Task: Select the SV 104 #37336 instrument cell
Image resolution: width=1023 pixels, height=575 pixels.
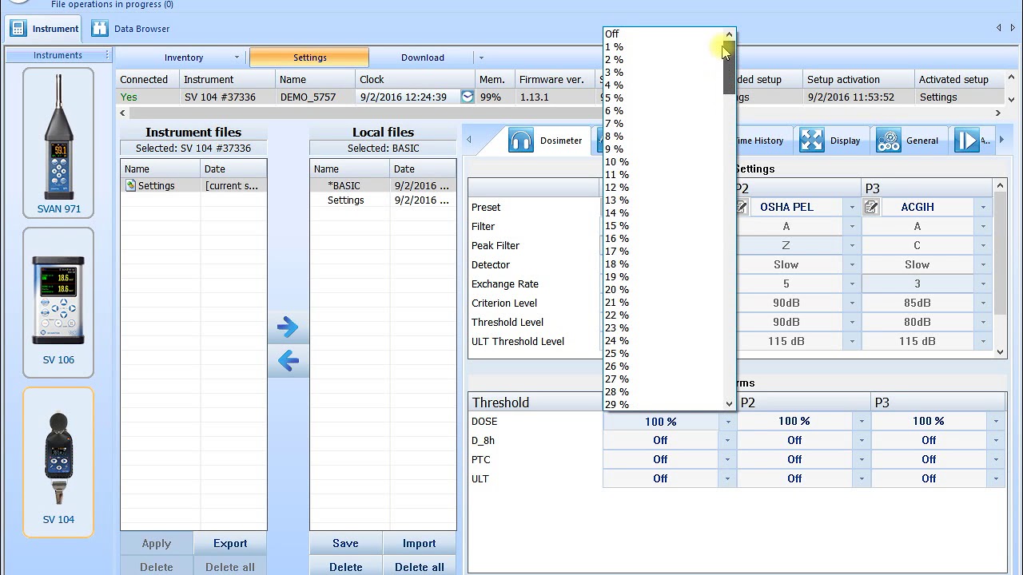Action: tap(227, 97)
